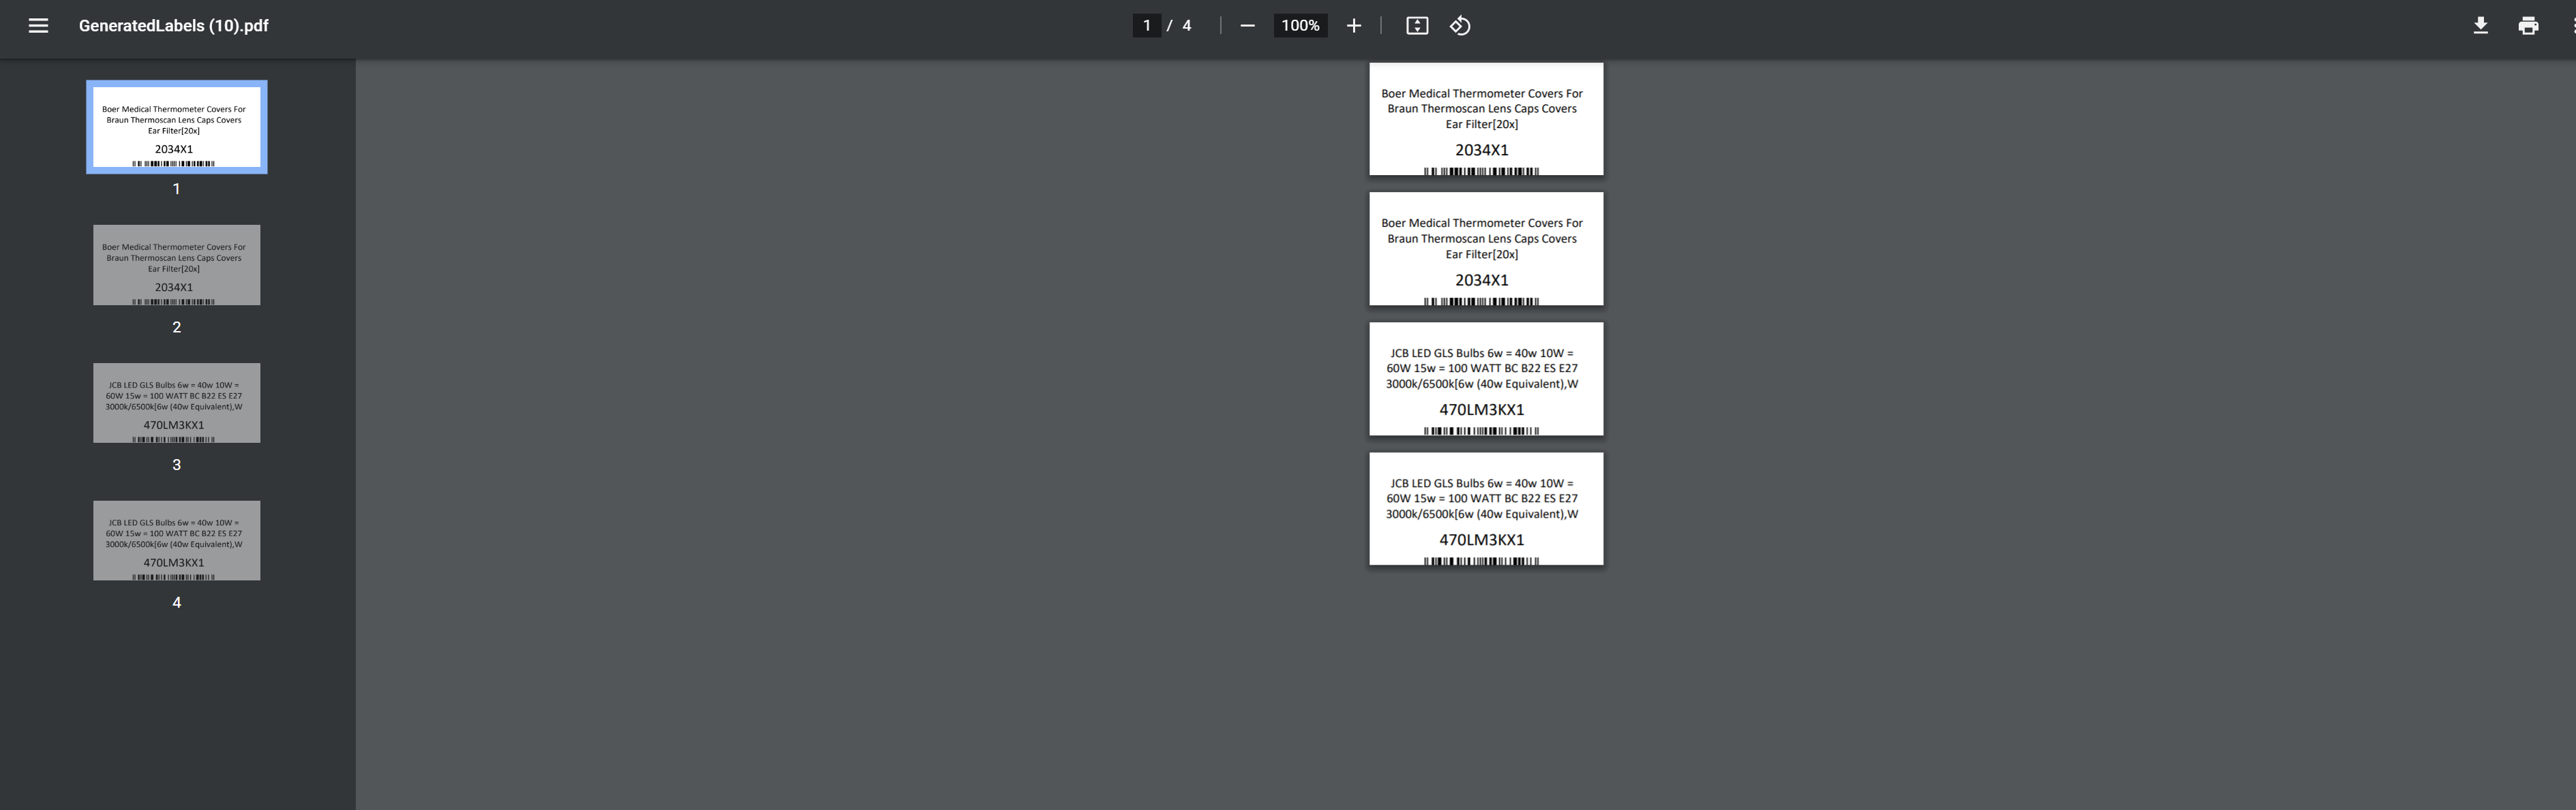Click Boer Medical Thermometer title on second page
This screenshot has height=810, width=2576.
(1482, 239)
